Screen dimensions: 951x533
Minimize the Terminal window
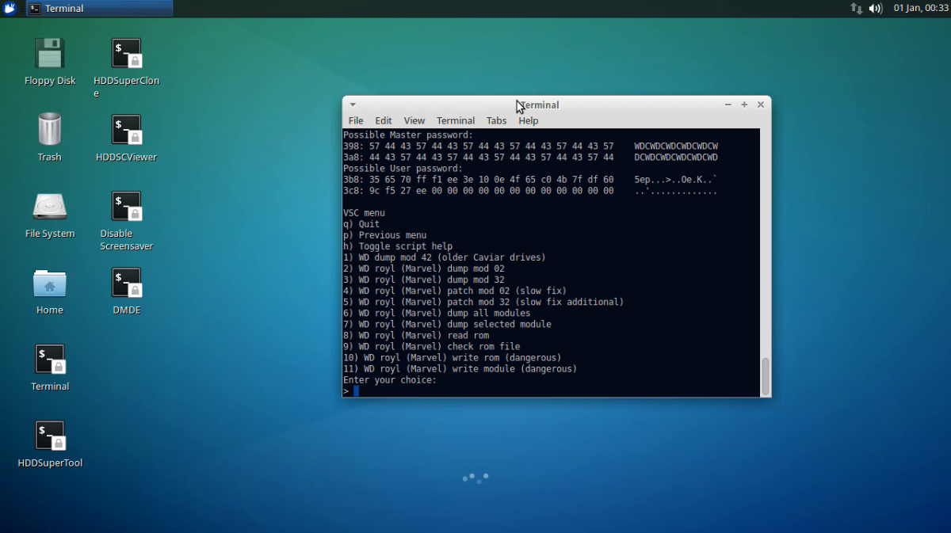click(x=728, y=105)
